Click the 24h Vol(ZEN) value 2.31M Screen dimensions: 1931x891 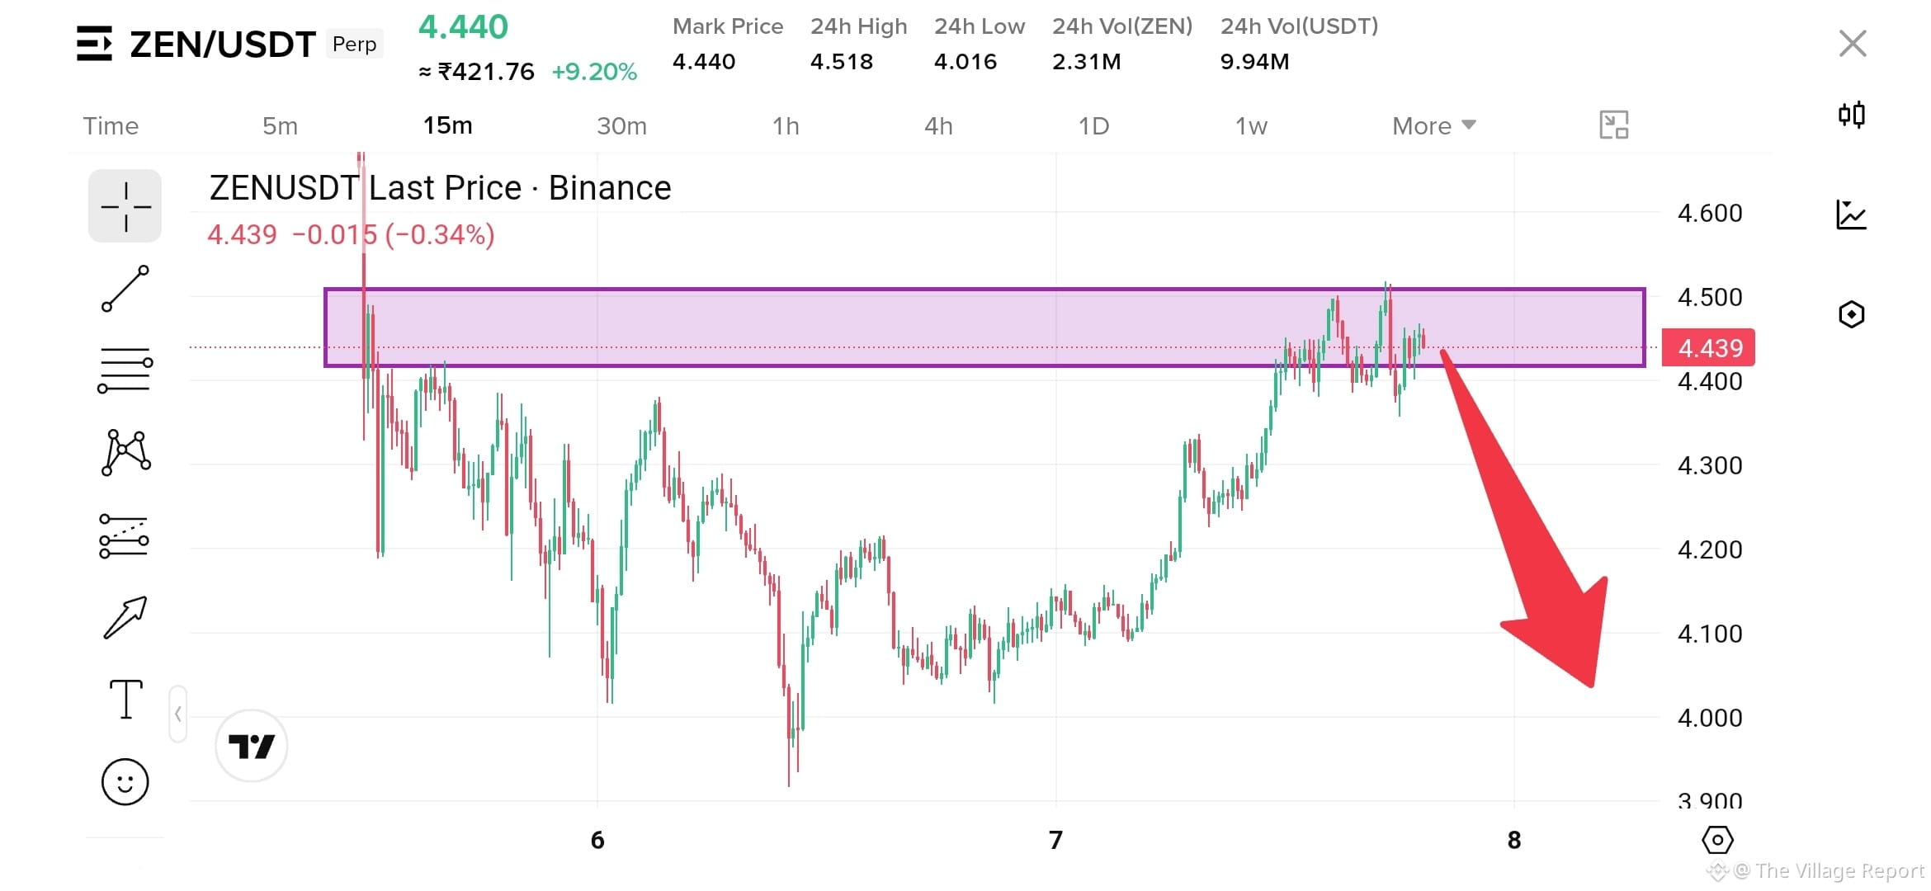pyautogui.click(x=1086, y=62)
